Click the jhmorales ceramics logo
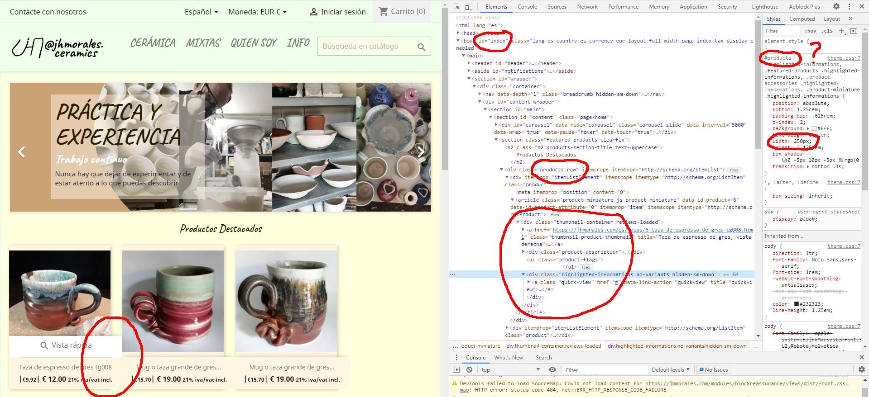The width and height of the screenshot is (869, 397). tap(57, 47)
